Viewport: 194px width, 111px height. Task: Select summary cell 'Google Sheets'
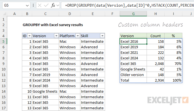click(x=133, y=69)
